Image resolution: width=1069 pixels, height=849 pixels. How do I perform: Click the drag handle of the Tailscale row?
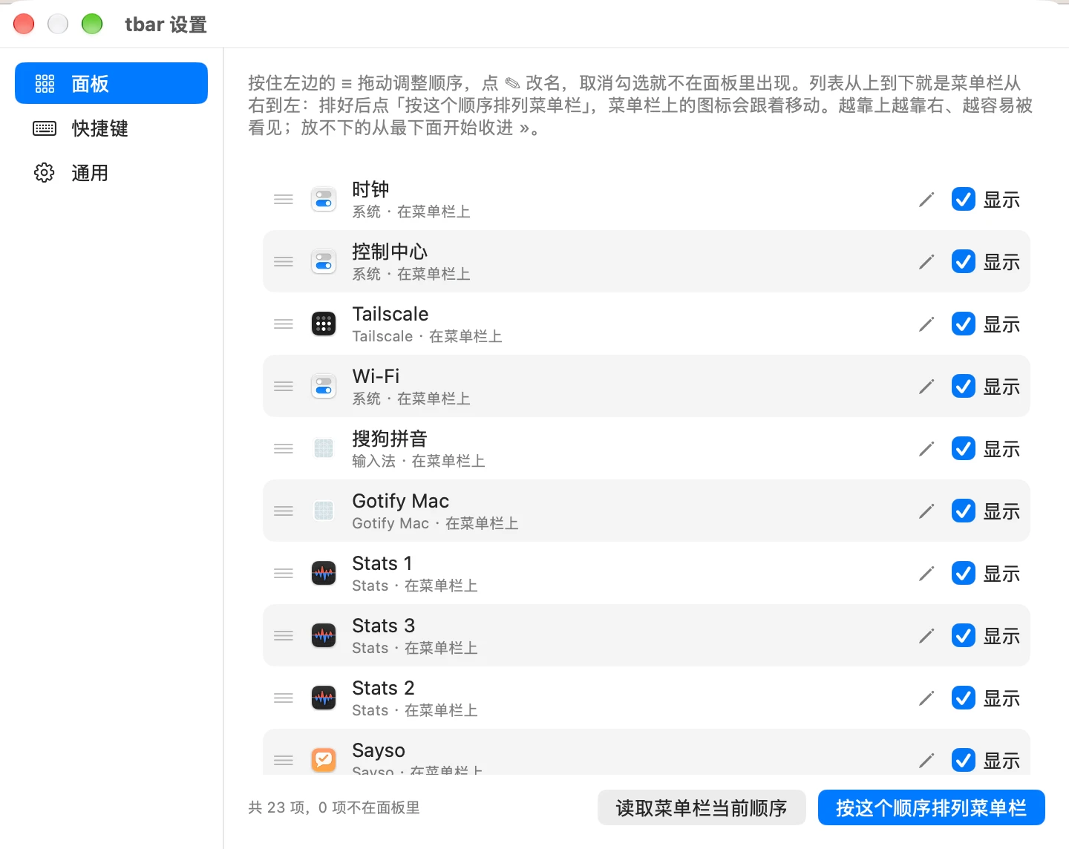[x=284, y=324]
